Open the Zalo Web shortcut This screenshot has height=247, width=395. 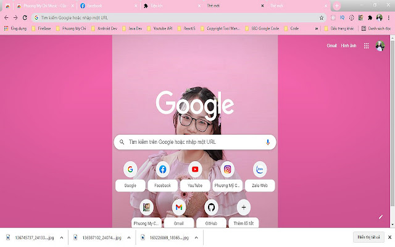260,169
